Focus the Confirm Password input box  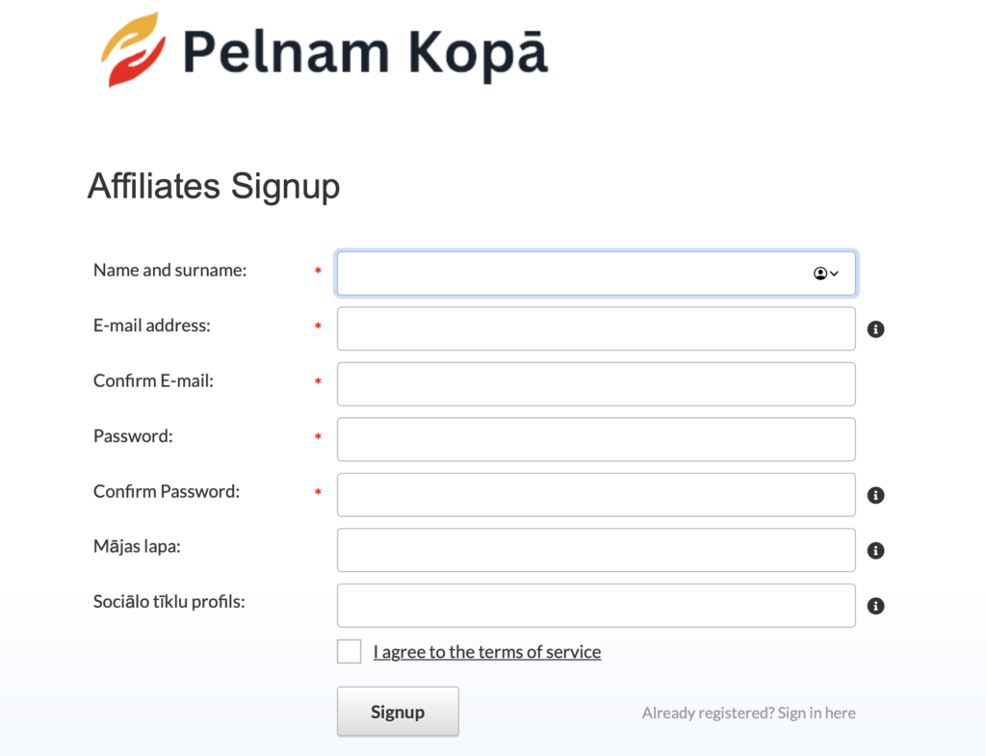pos(596,495)
